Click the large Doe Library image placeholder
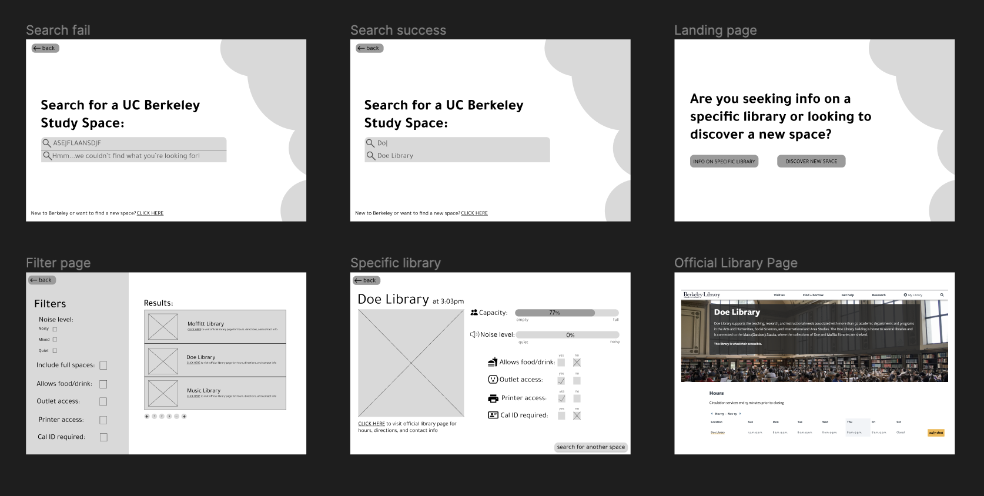The image size is (984, 496). click(411, 363)
